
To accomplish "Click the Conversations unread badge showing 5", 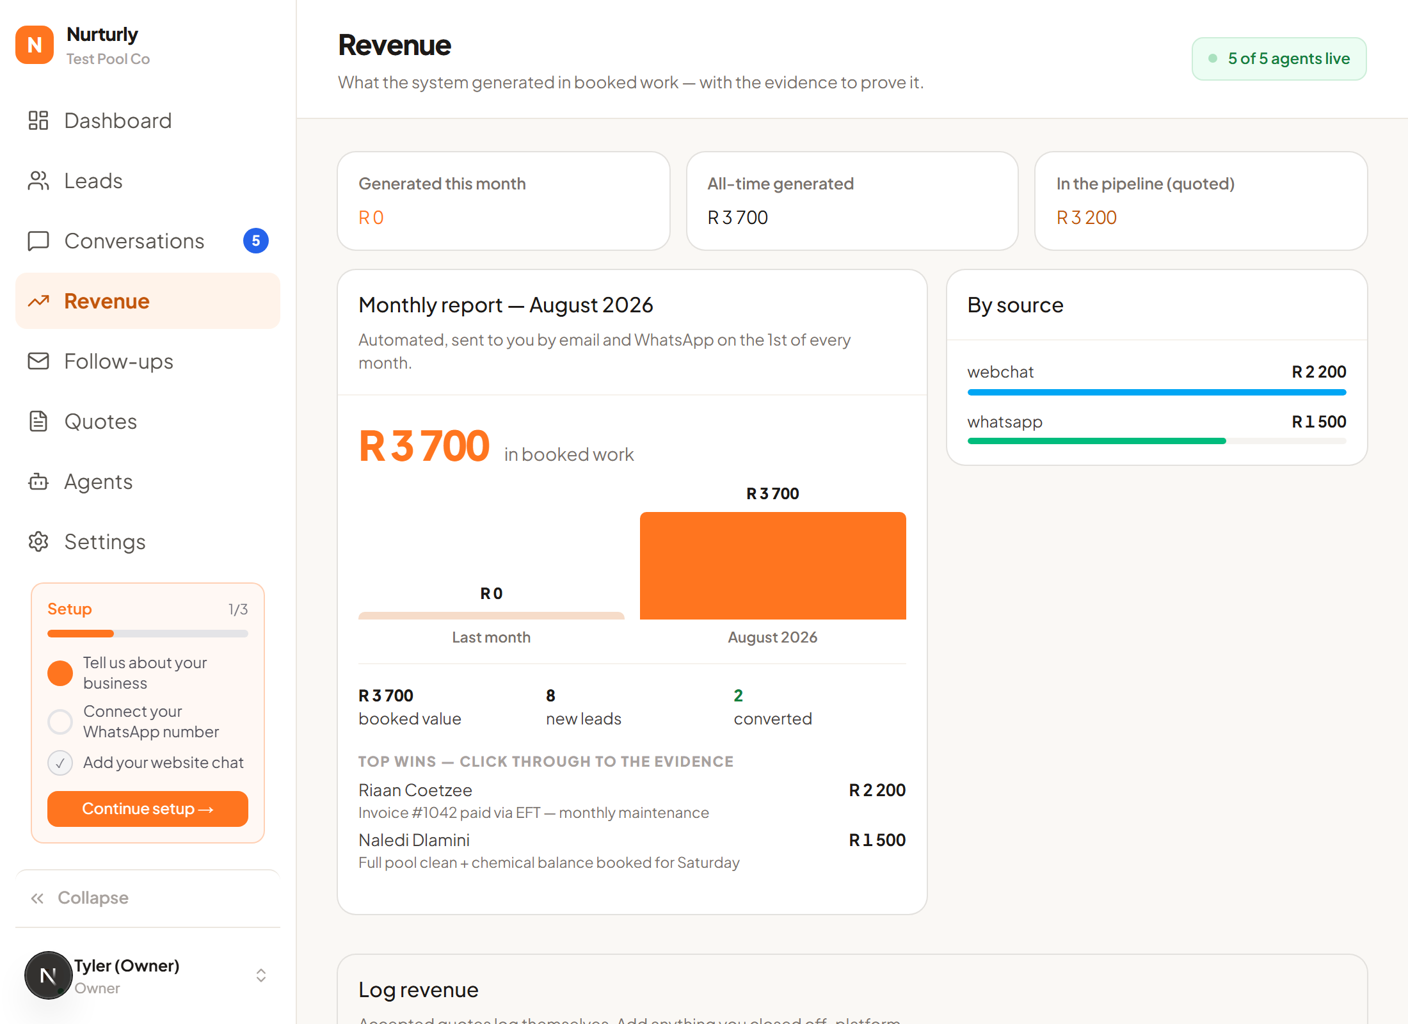I will click(x=256, y=241).
